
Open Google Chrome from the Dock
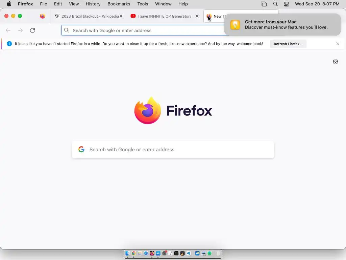(x=134, y=253)
